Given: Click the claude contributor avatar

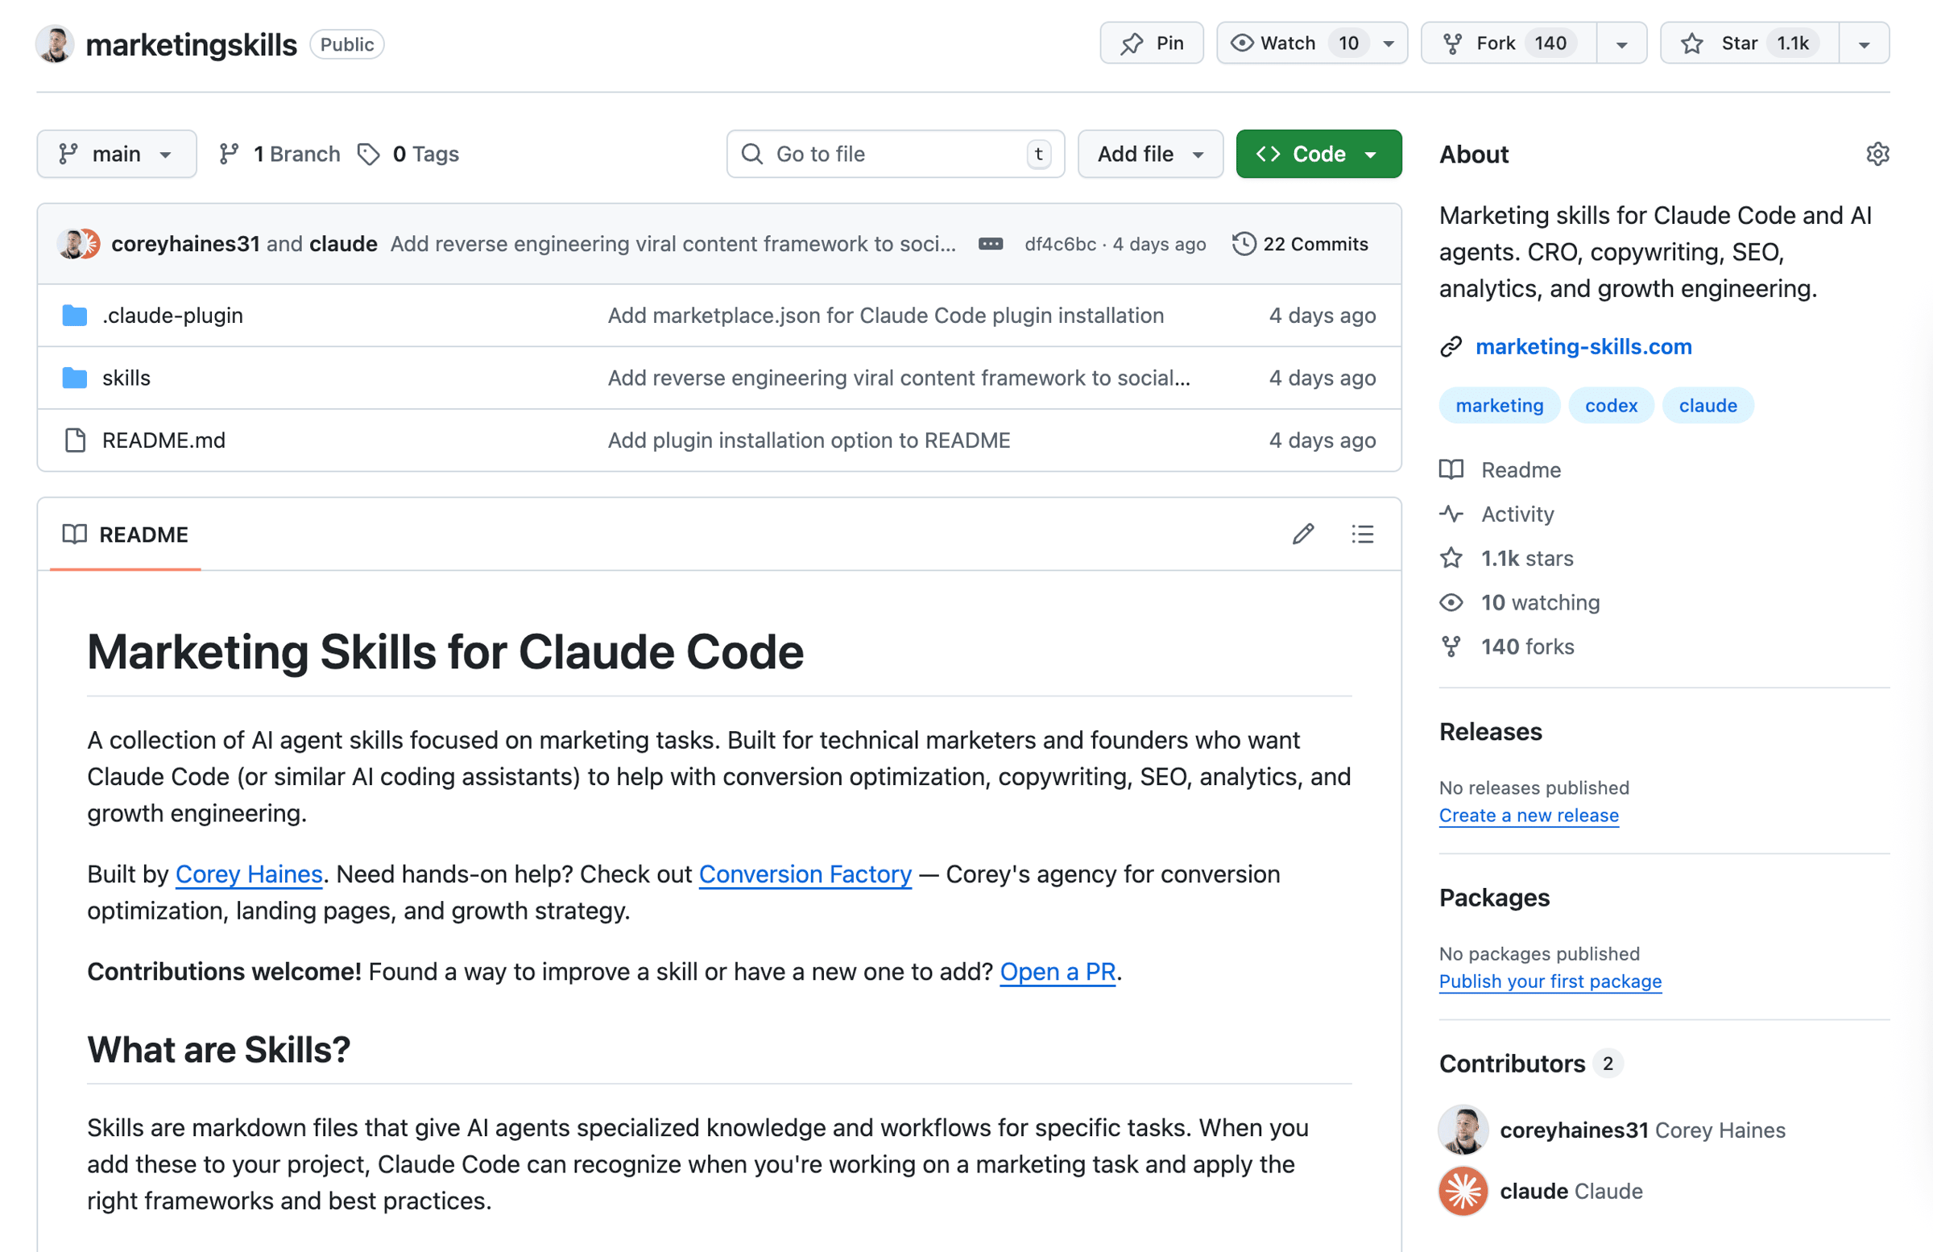Looking at the screenshot, I should 1463,1191.
